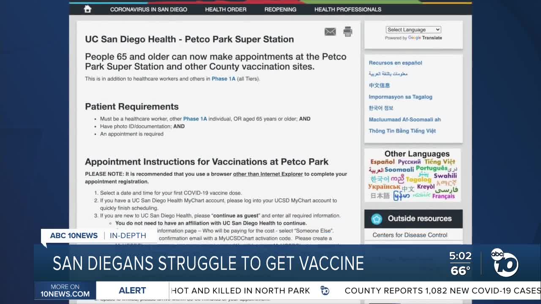This screenshot has height=304, width=541.
Task: Click the home icon in navigation bar
Action: [x=87, y=9]
